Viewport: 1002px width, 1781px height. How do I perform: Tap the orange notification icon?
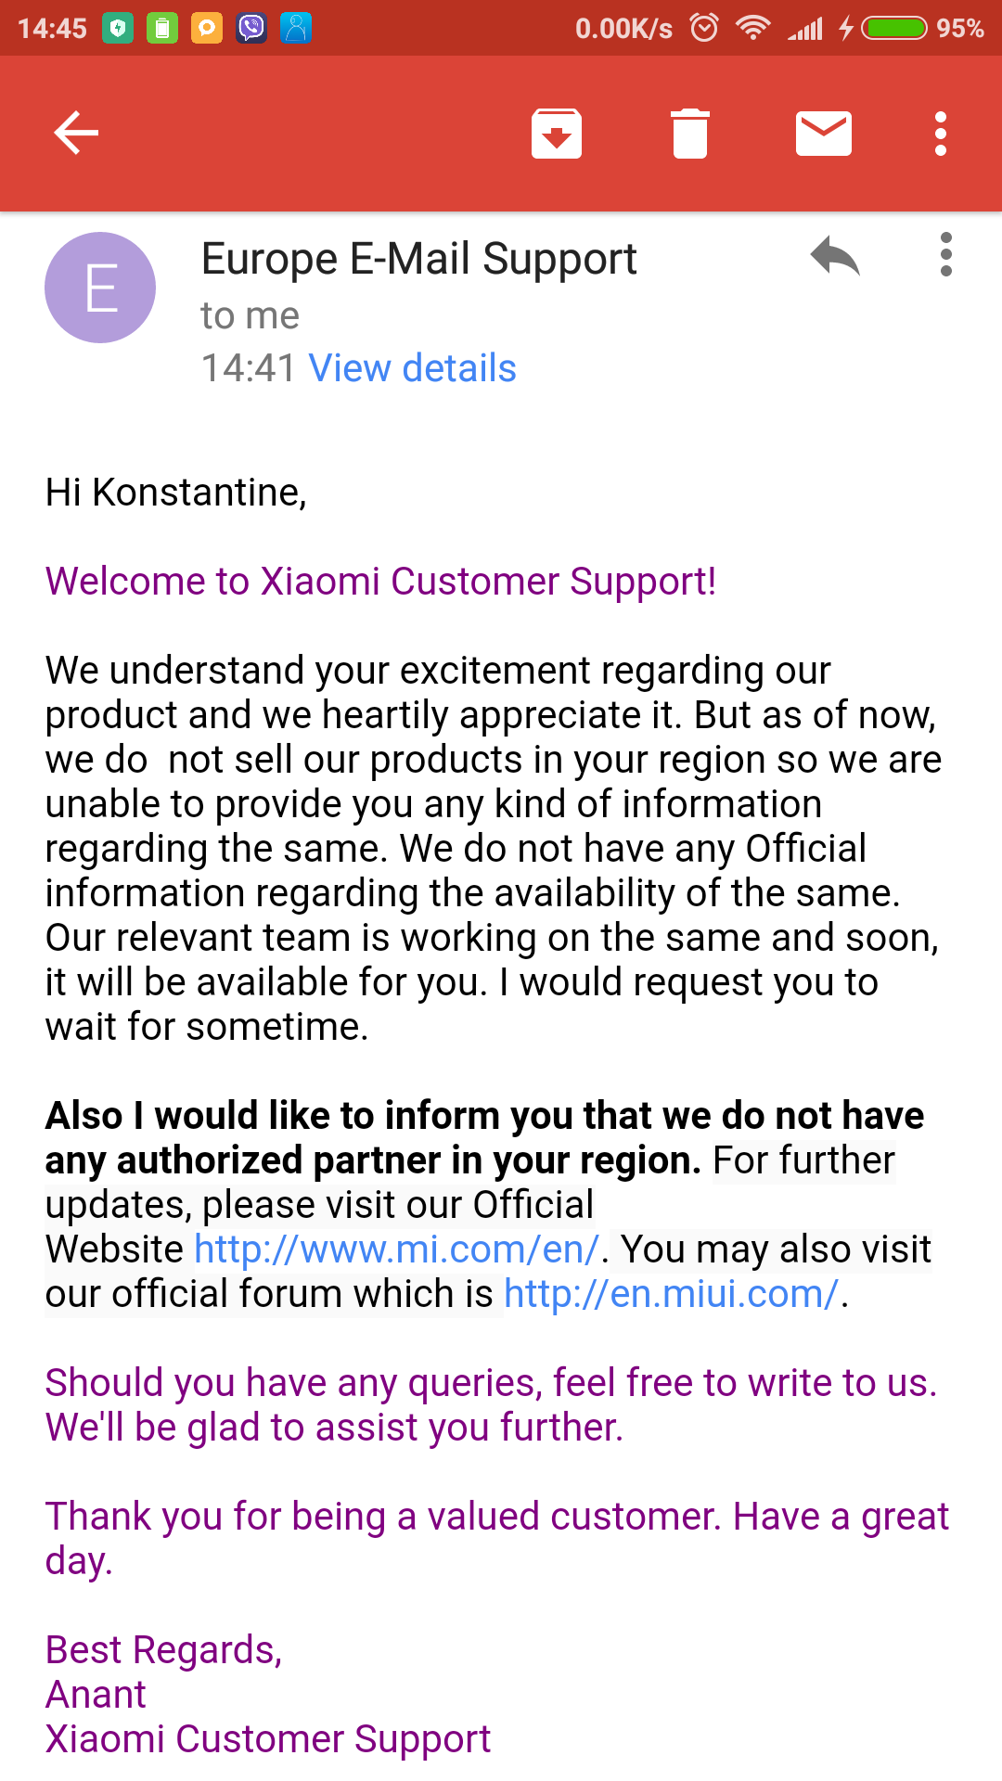coord(207,28)
